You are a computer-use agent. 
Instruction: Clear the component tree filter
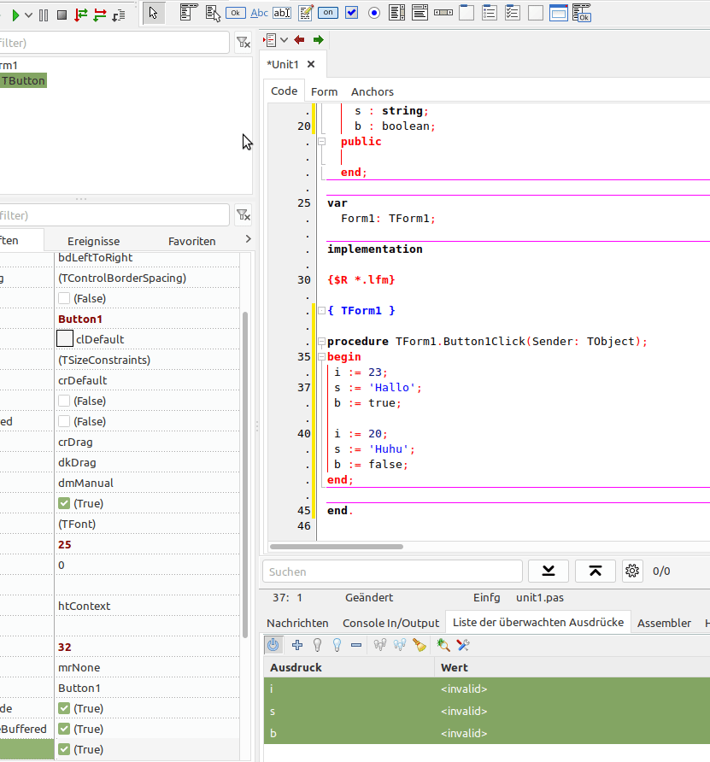(x=243, y=43)
